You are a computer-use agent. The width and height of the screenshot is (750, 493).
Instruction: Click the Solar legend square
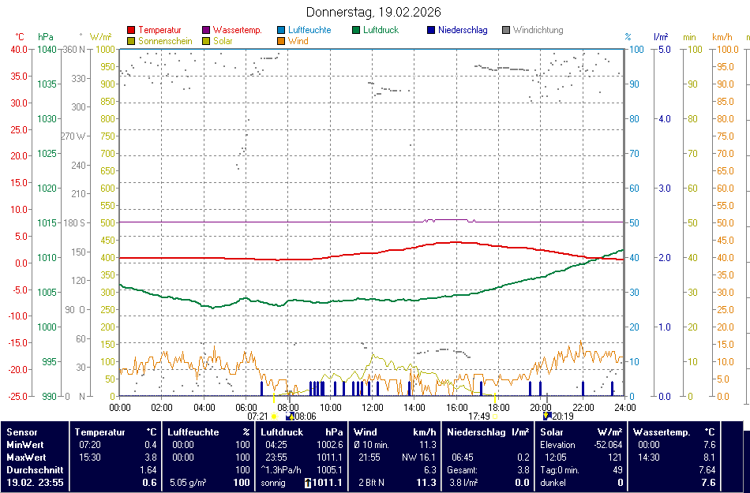point(207,41)
